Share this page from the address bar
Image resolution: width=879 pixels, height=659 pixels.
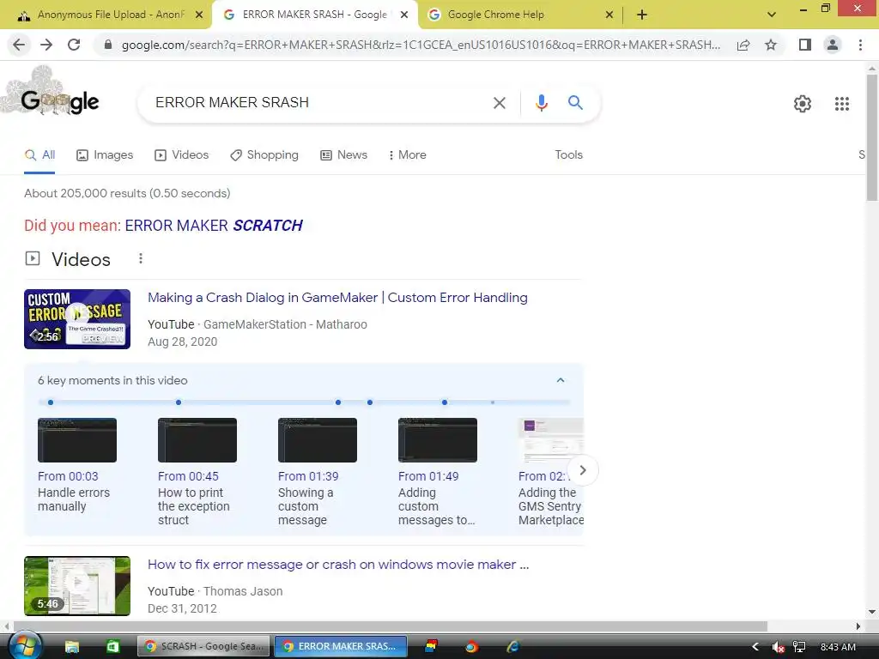(x=743, y=45)
